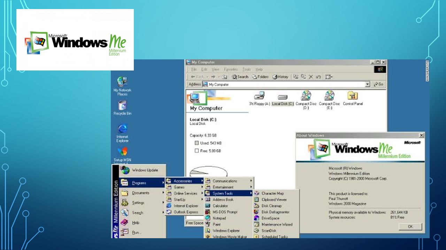Expand the StartUp submenu
Image resolution: width=446 pixels, height=250 pixels.
click(185, 200)
